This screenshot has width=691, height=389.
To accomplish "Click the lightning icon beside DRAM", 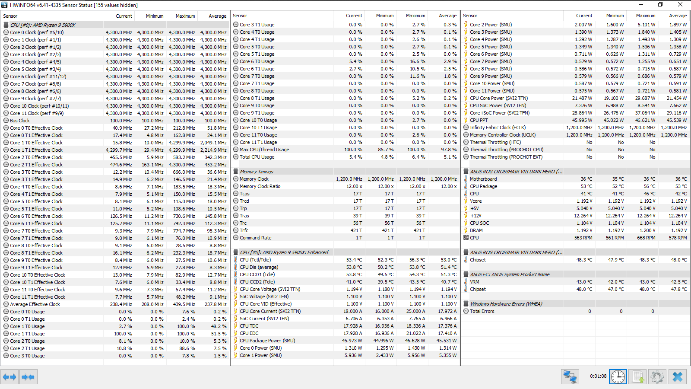I will (466, 230).
